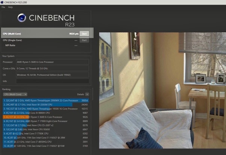The image size is (226, 155).
Task: Select the Threadripper 2990WX ranking entry
Action: tap(45, 101)
